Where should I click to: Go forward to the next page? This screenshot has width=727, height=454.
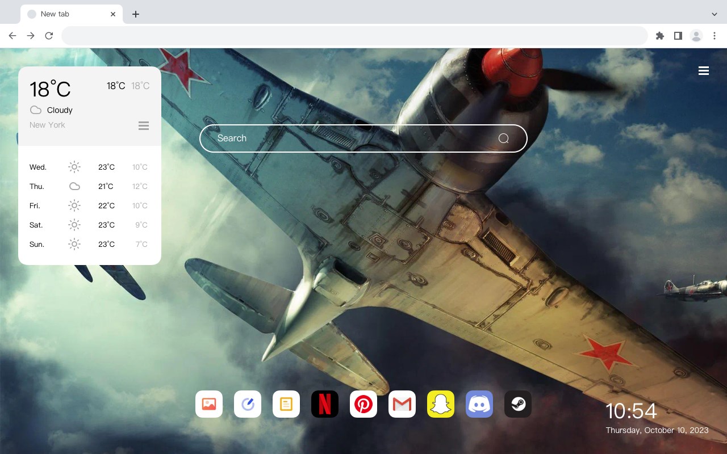(31, 36)
